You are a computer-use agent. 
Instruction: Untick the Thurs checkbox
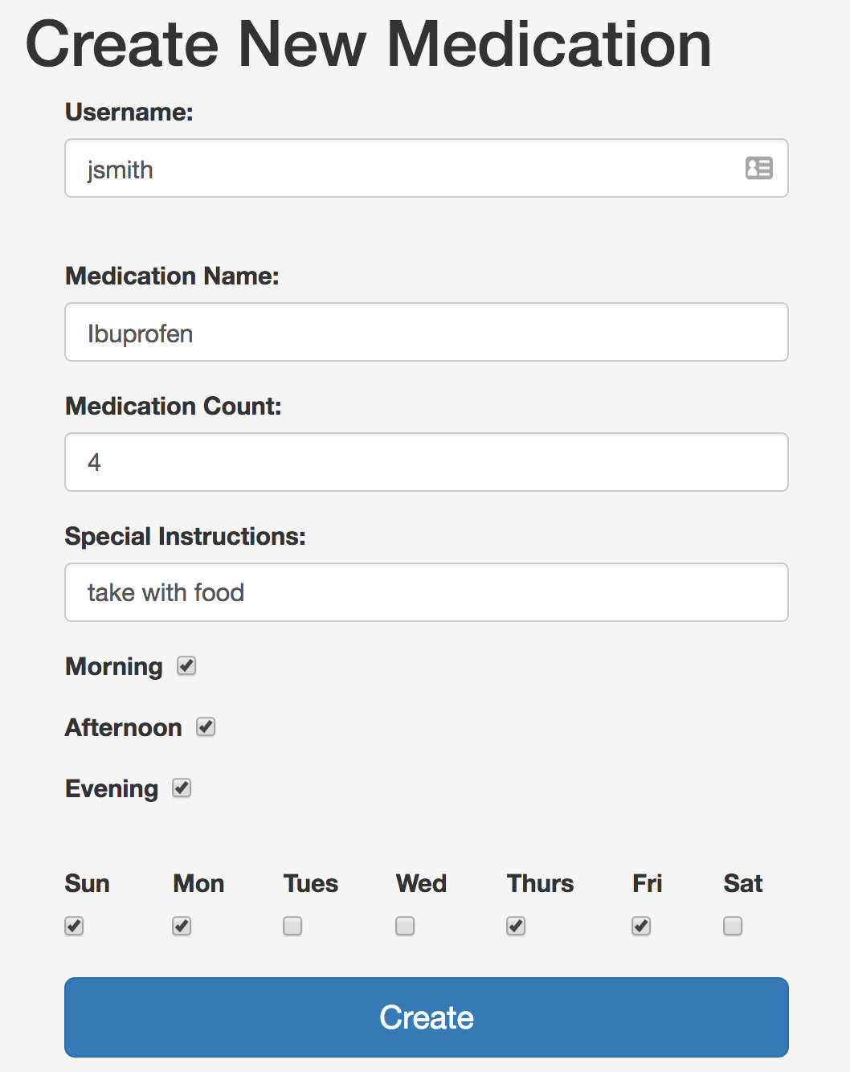coord(516,926)
